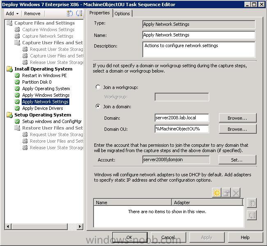
Task: Select the highlighted Apply Network Settings step
Action: pos(45,102)
